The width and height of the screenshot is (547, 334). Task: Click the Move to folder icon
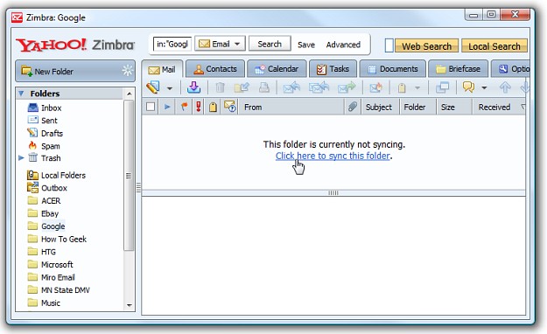[x=242, y=87]
